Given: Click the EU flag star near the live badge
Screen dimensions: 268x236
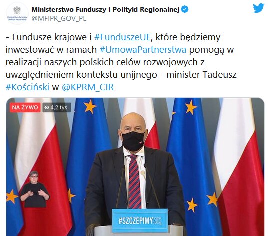Looking at the screenshot, I should pyautogui.click(x=90, y=106).
